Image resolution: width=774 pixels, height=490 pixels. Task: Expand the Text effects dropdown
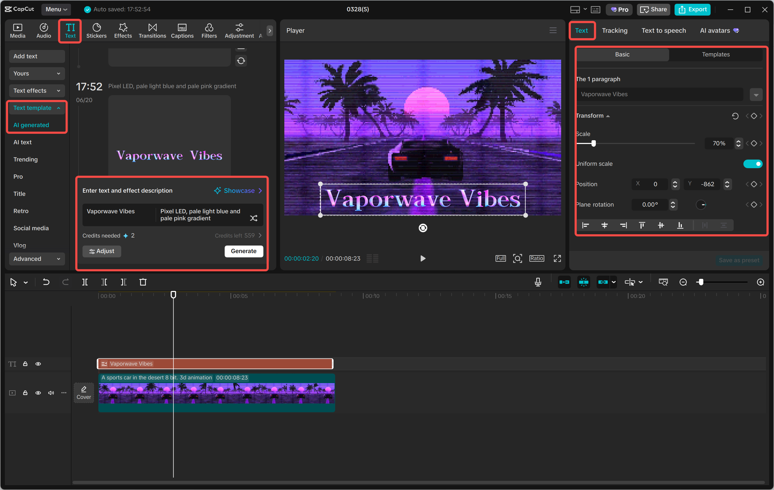click(37, 91)
